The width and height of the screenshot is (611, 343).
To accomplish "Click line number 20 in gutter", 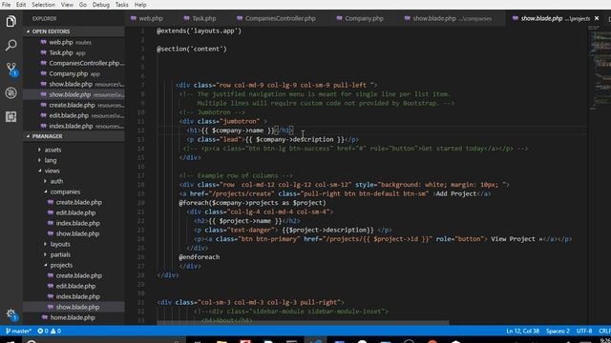I will tap(141, 203).
